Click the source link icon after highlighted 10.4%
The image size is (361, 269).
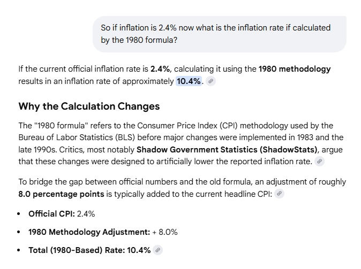coord(211,81)
